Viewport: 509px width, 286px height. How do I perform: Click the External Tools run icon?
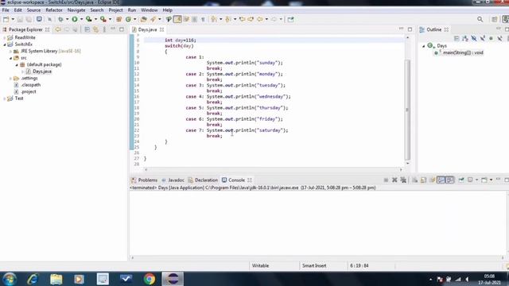pyautogui.click(x=103, y=19)
